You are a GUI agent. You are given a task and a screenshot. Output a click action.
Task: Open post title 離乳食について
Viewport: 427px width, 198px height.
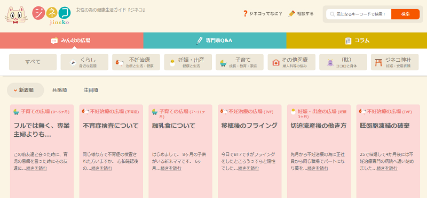point(174,126)
